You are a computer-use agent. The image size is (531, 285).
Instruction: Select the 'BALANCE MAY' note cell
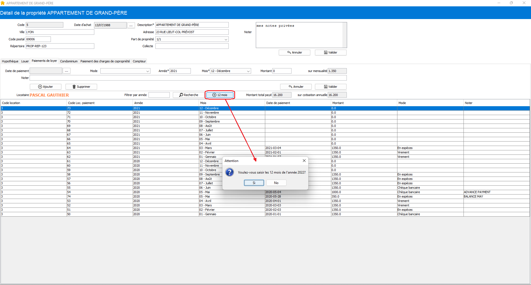tap(497, 196)
